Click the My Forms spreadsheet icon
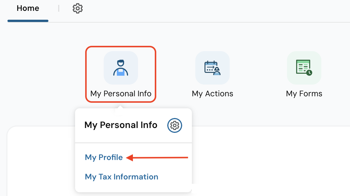This screenshot has width=350, height=196. click(x=304, y=68)
